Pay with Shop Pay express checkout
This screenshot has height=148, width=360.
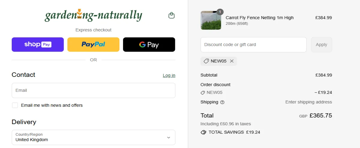click(38, 45)
